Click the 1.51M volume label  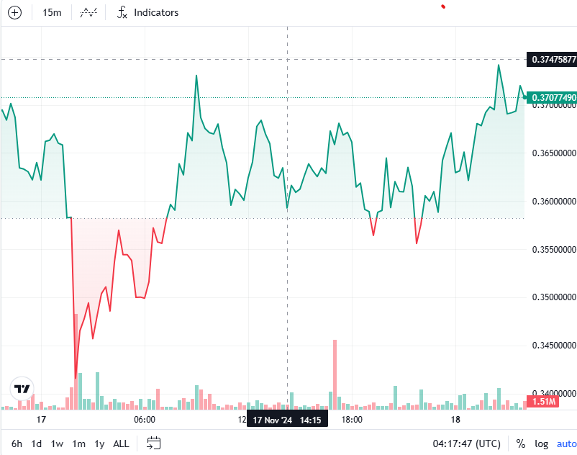coord(541,401)
